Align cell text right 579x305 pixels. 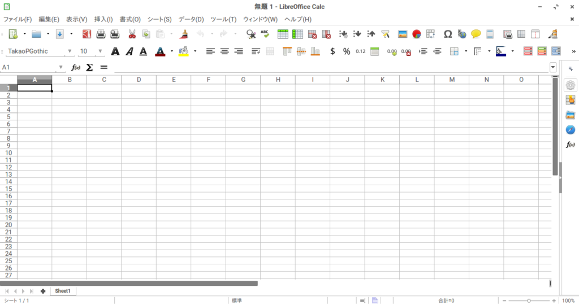click(x=239, y=51)
